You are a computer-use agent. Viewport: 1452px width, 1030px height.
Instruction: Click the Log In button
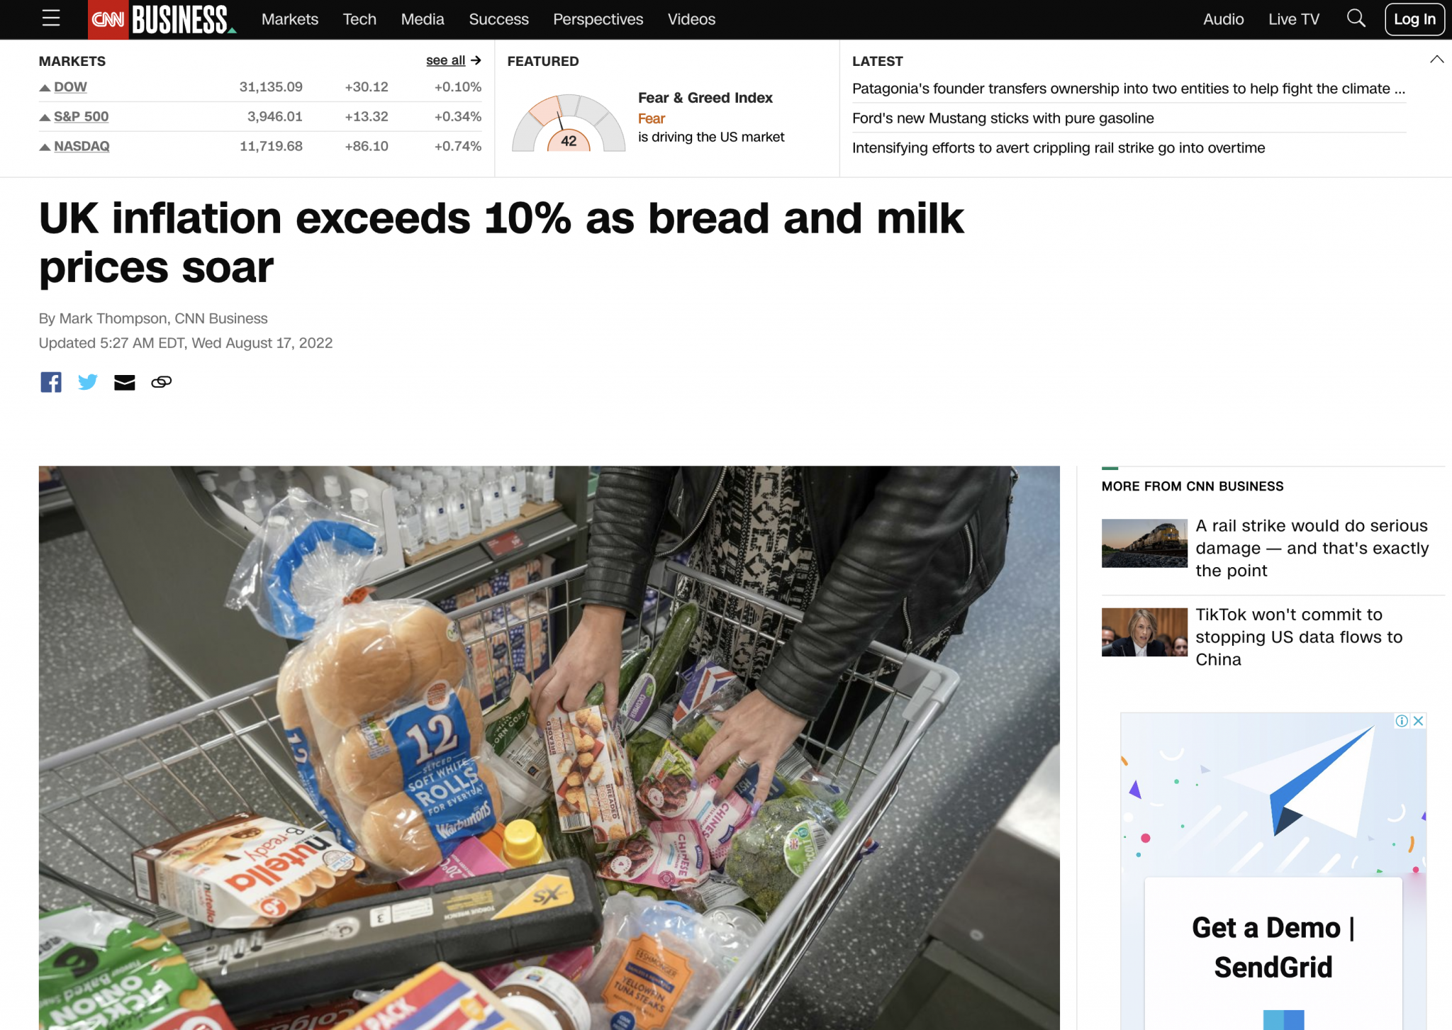click(x=1414, y=19)
